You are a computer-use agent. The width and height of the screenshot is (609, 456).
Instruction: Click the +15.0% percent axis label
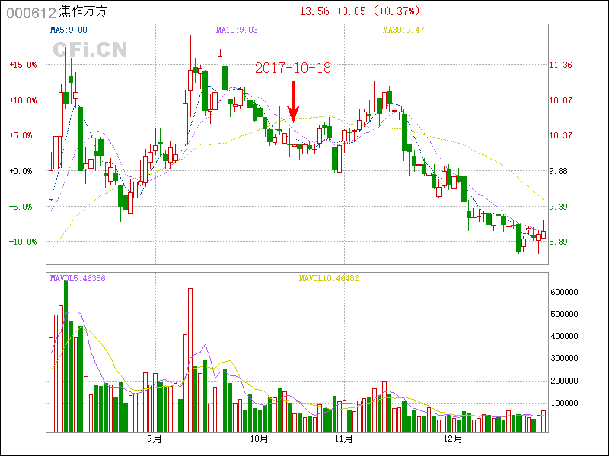(x=23, y=65)
